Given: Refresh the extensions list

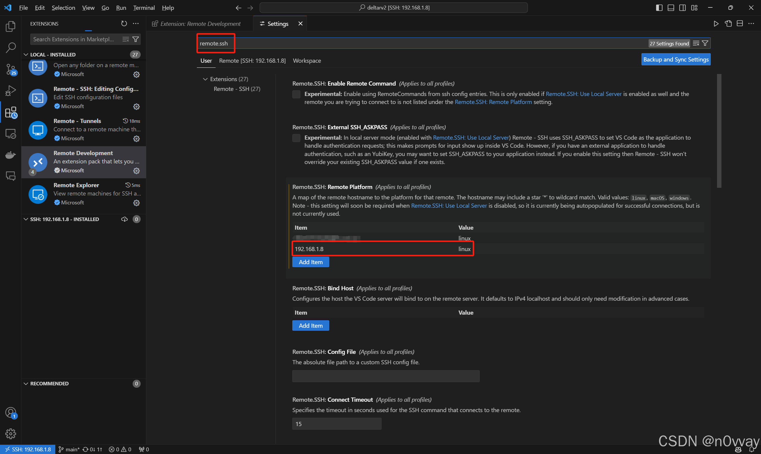Looking at the screenshot, I should point(124,23).
